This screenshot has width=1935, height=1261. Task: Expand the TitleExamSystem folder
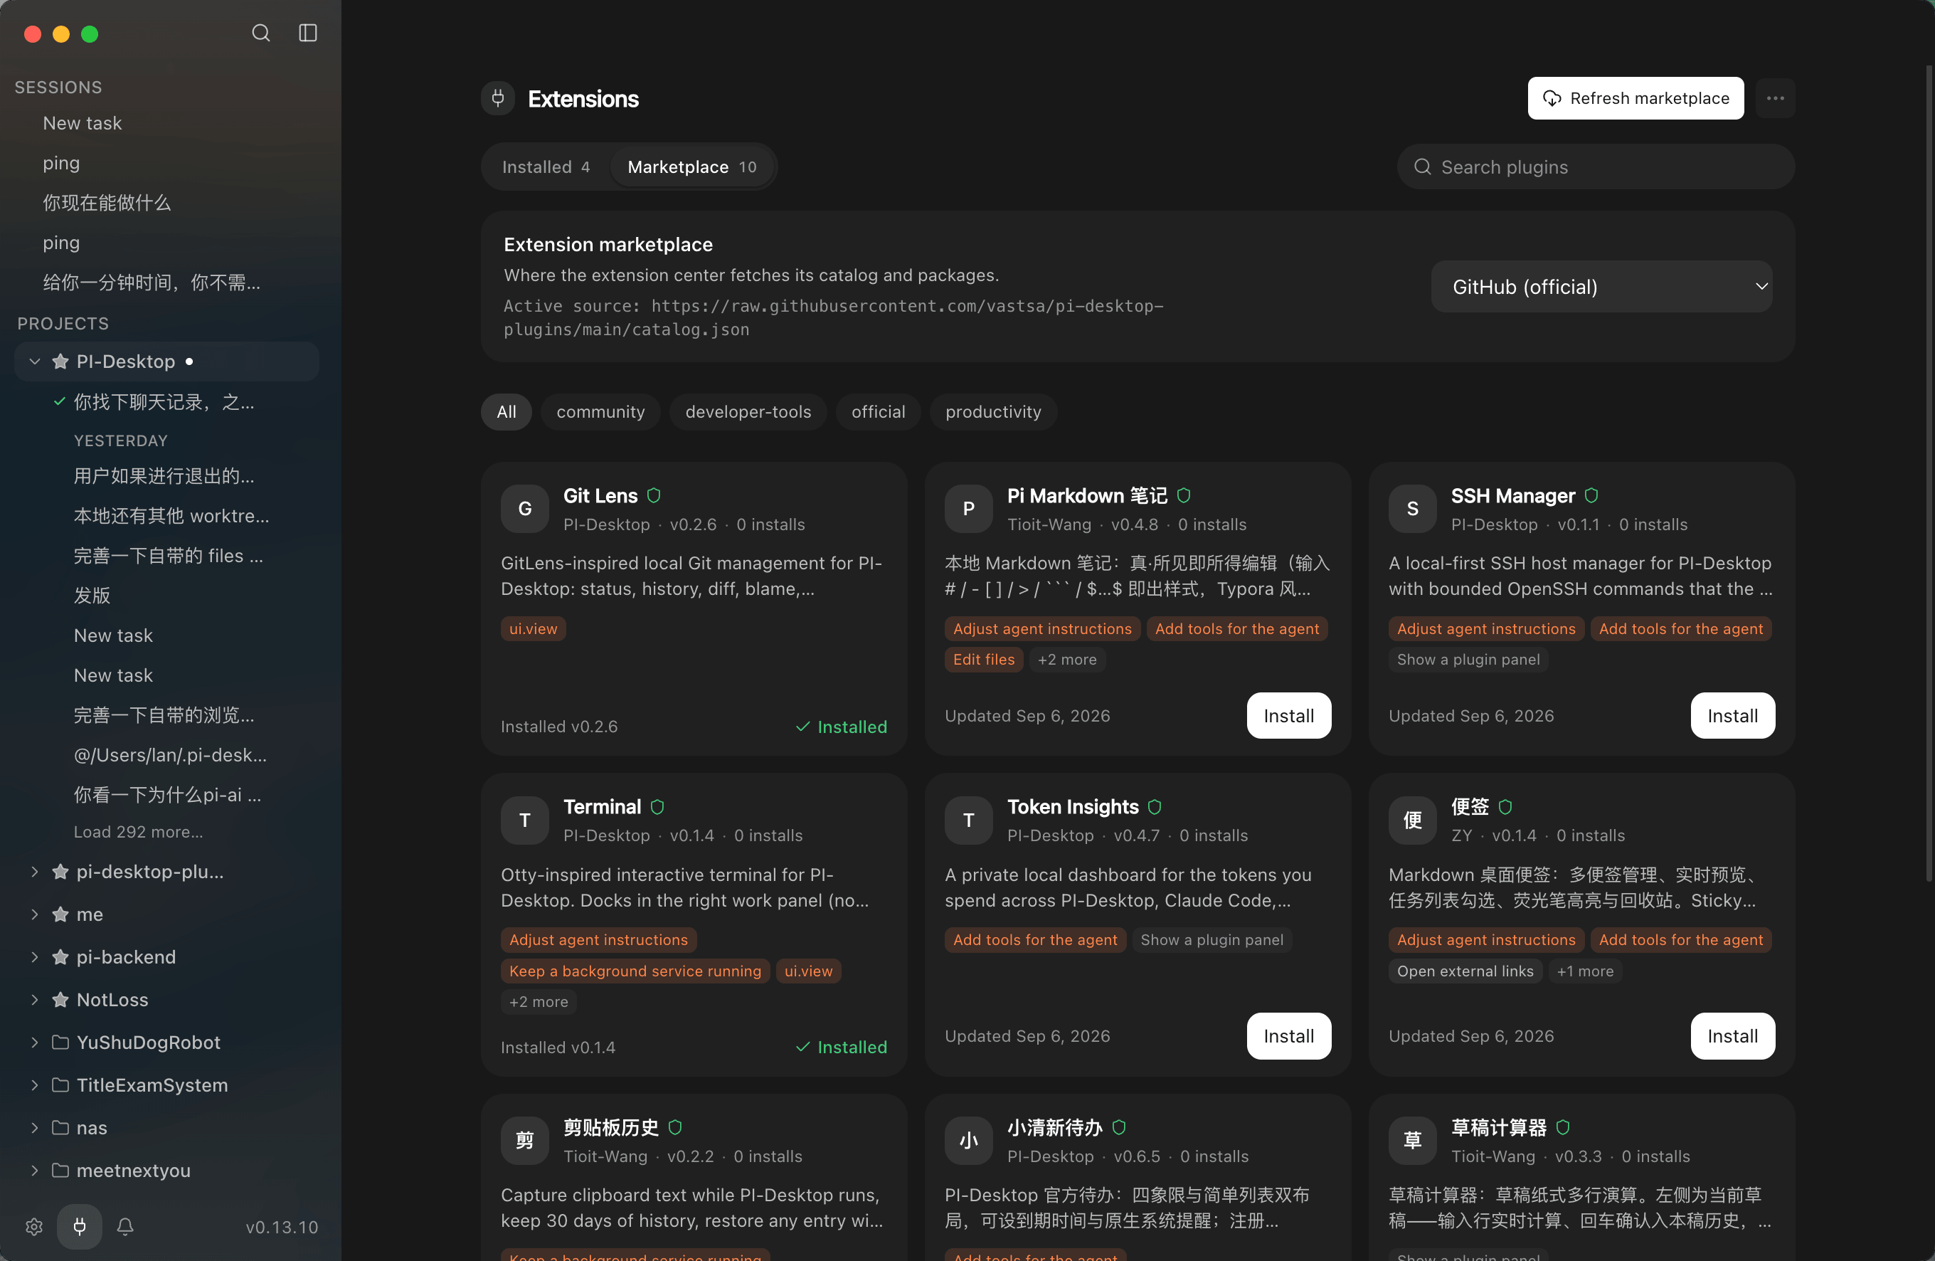tap(34, 1085)
